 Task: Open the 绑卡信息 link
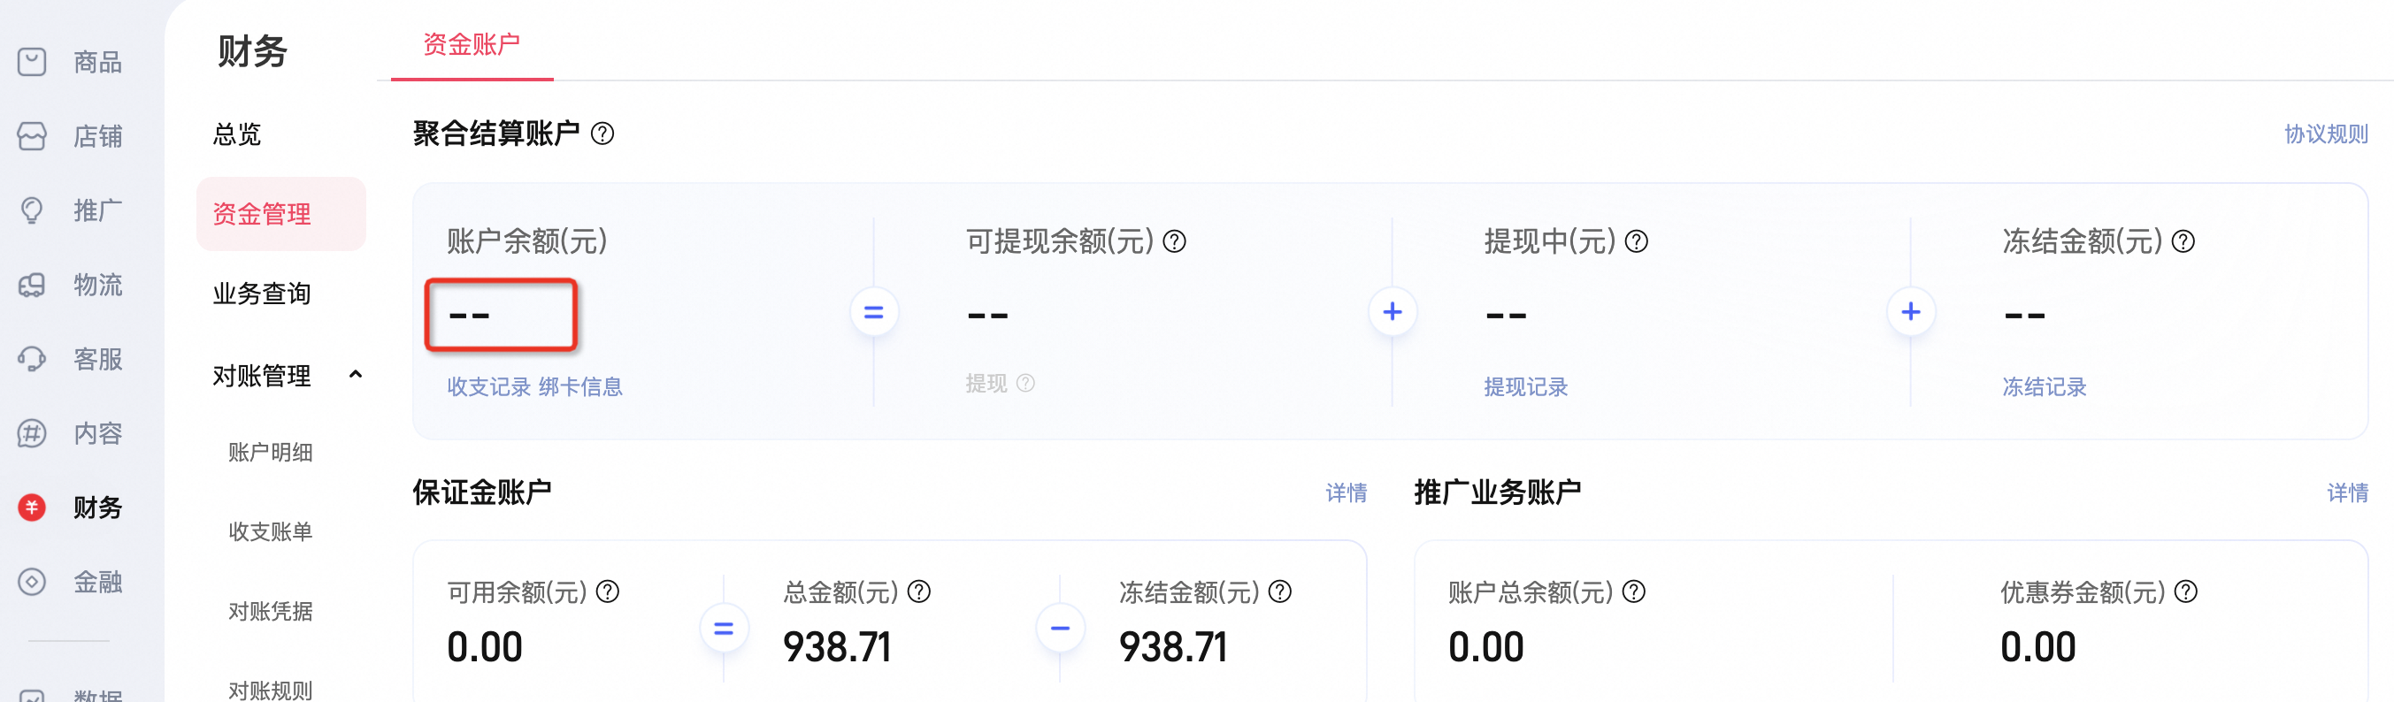pos(581,387)
